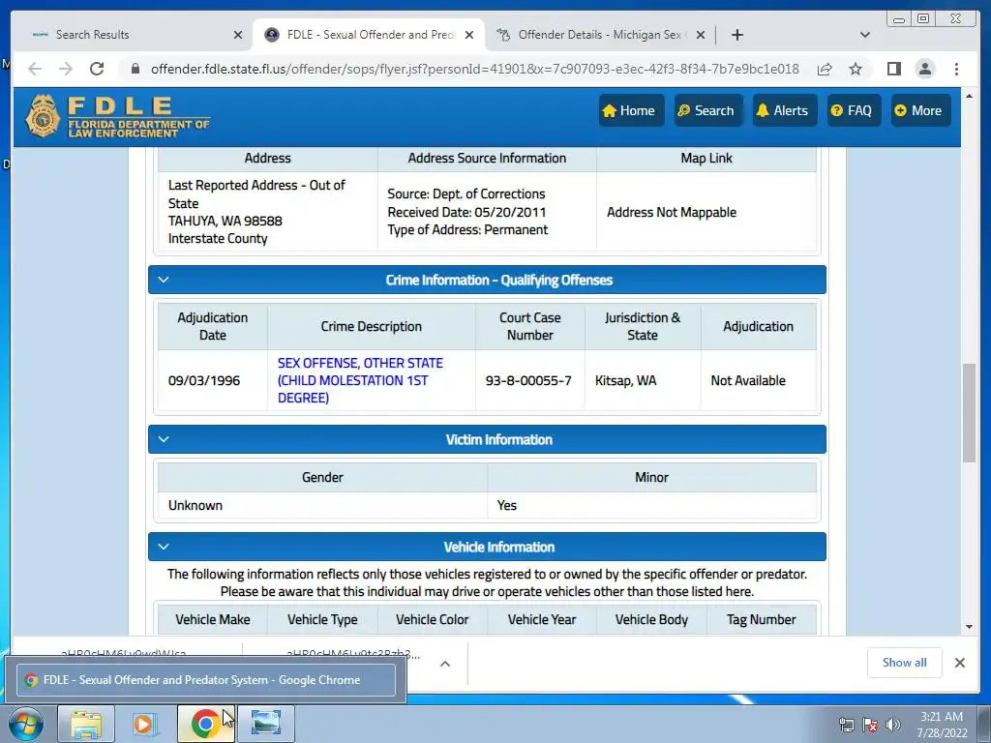The width and height of the screenshot is (991, 743).
Task: Close the FDLE Sexual Offender tab
Action: coord(469,35)
